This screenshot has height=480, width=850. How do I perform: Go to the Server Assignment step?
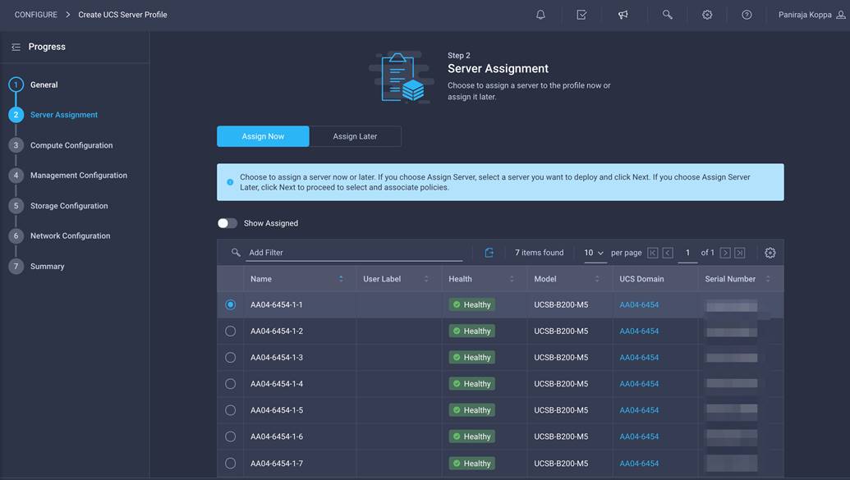(x=64, y=115)
